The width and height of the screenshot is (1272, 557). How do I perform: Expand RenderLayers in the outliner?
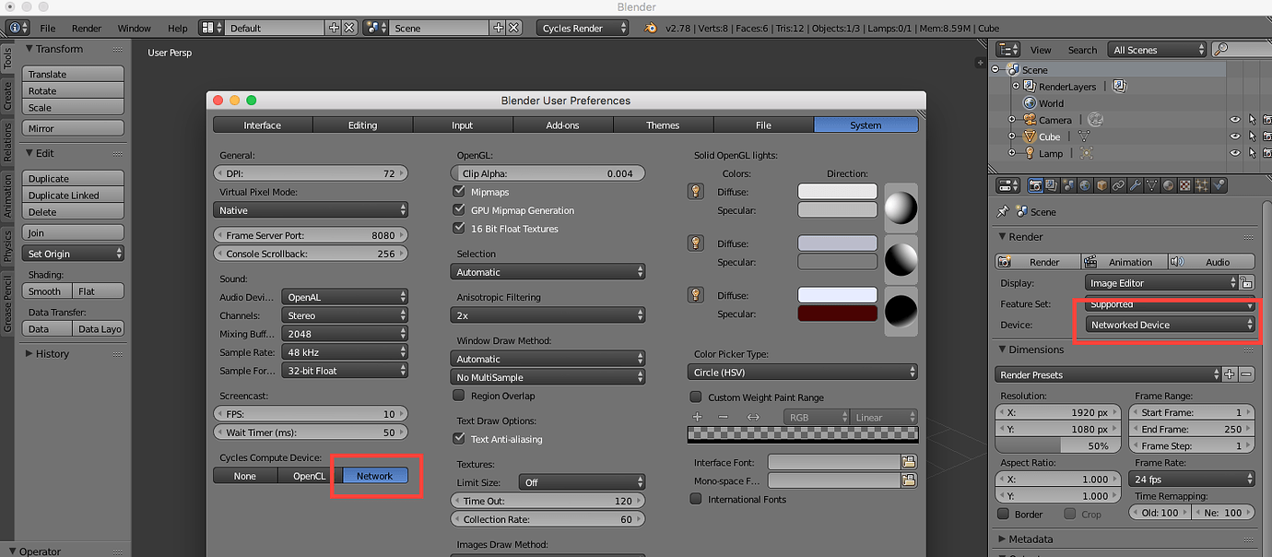[x=1017, y=86]
